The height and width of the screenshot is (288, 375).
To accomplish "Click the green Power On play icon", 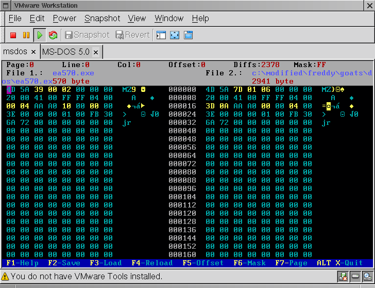I will 40,35.
